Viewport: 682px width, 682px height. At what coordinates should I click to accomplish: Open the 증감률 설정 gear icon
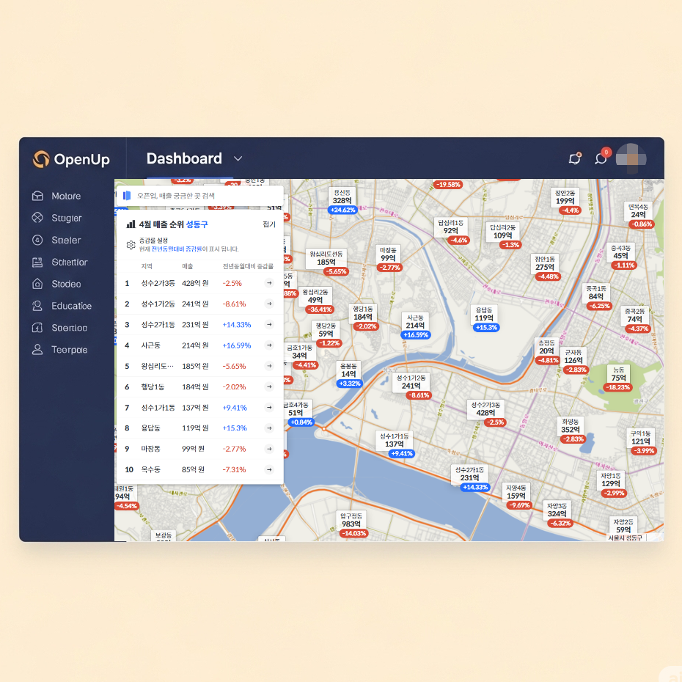pos(131,245)
